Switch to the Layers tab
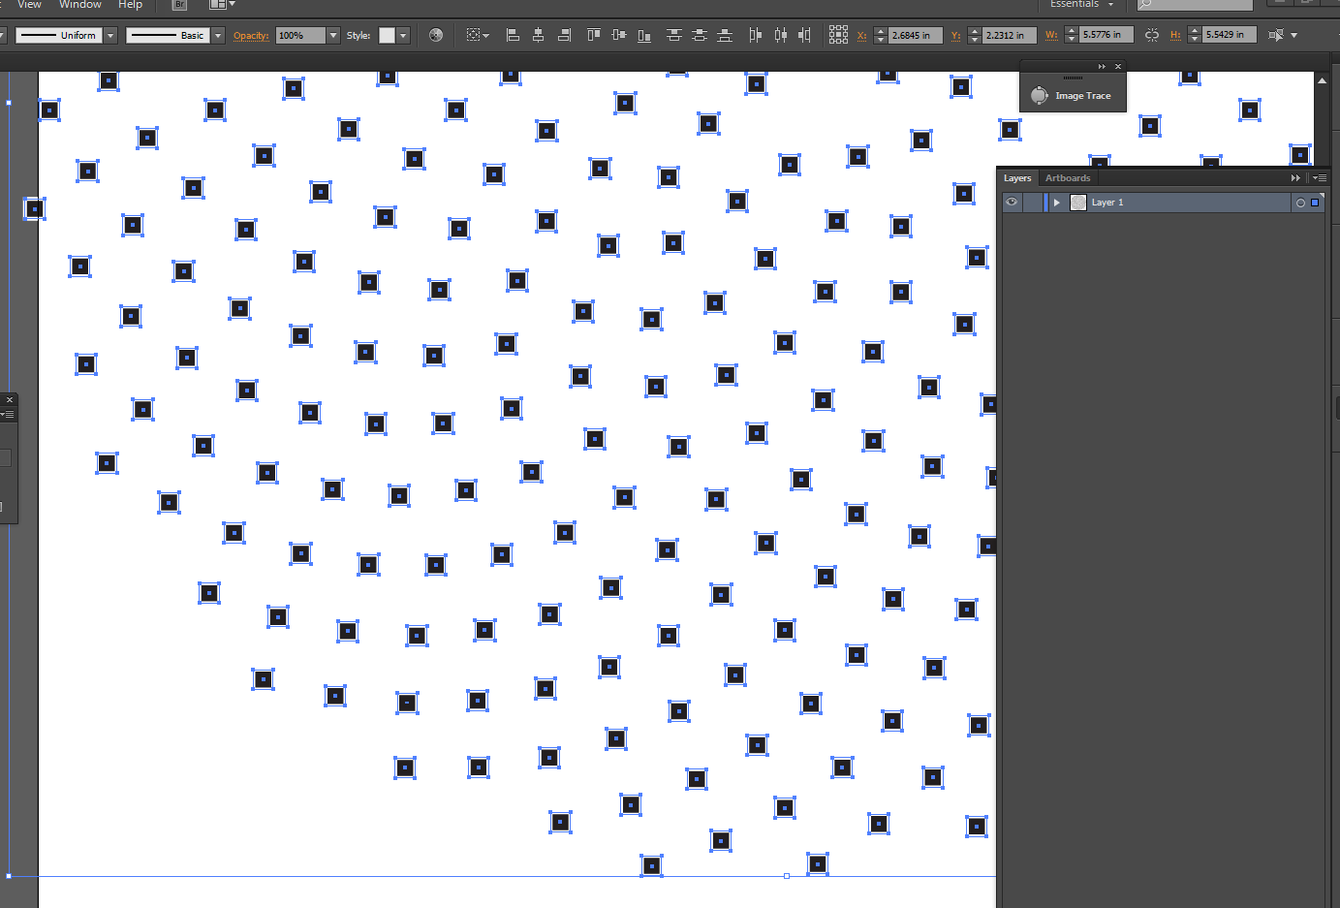Image resolution: width=1340 pixels, height=908 pixels. pyautogui.click(x=1017, y=178)
